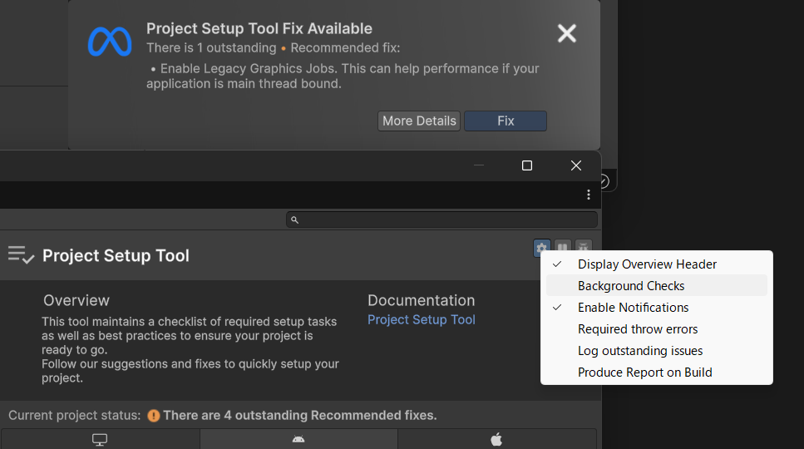The width and height of the screenshot is (804, 449).
Task: Open the three-dot window options menu
Action: tap(588, 195)
